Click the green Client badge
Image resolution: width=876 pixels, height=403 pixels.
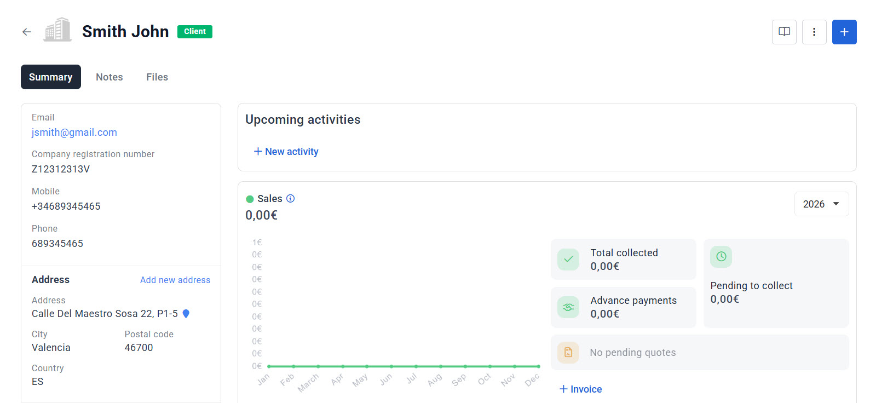[x=195, y=32]
